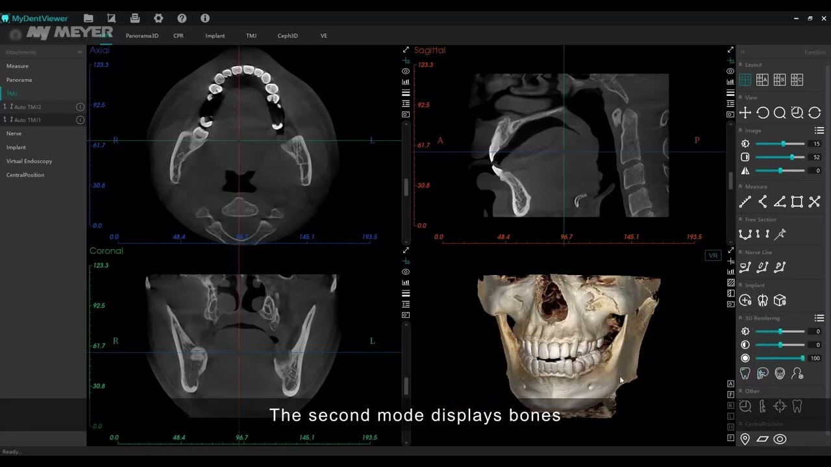
Task: Switch to the CPR tab
Action: 179,36
